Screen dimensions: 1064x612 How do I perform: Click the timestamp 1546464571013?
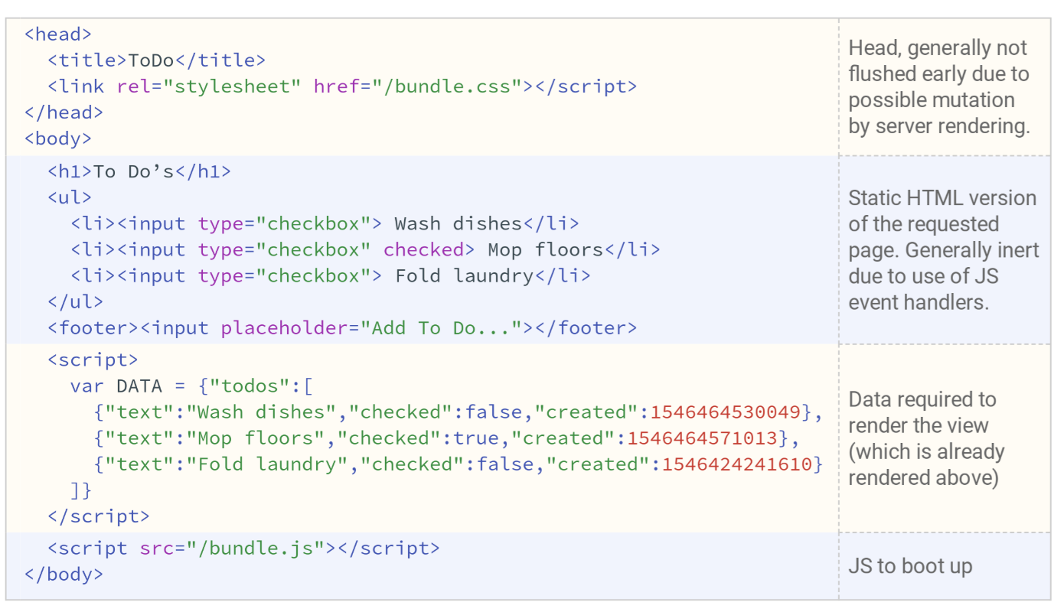point(702,438)
